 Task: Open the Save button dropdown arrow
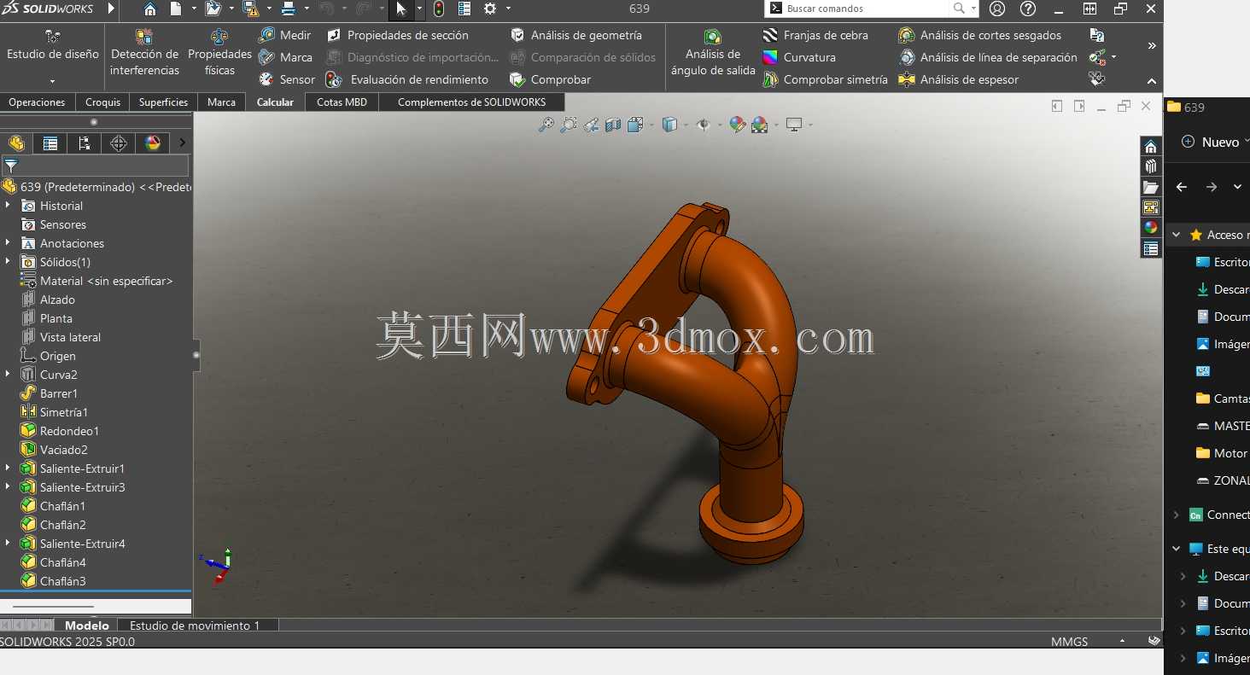(x=269, y=9)
